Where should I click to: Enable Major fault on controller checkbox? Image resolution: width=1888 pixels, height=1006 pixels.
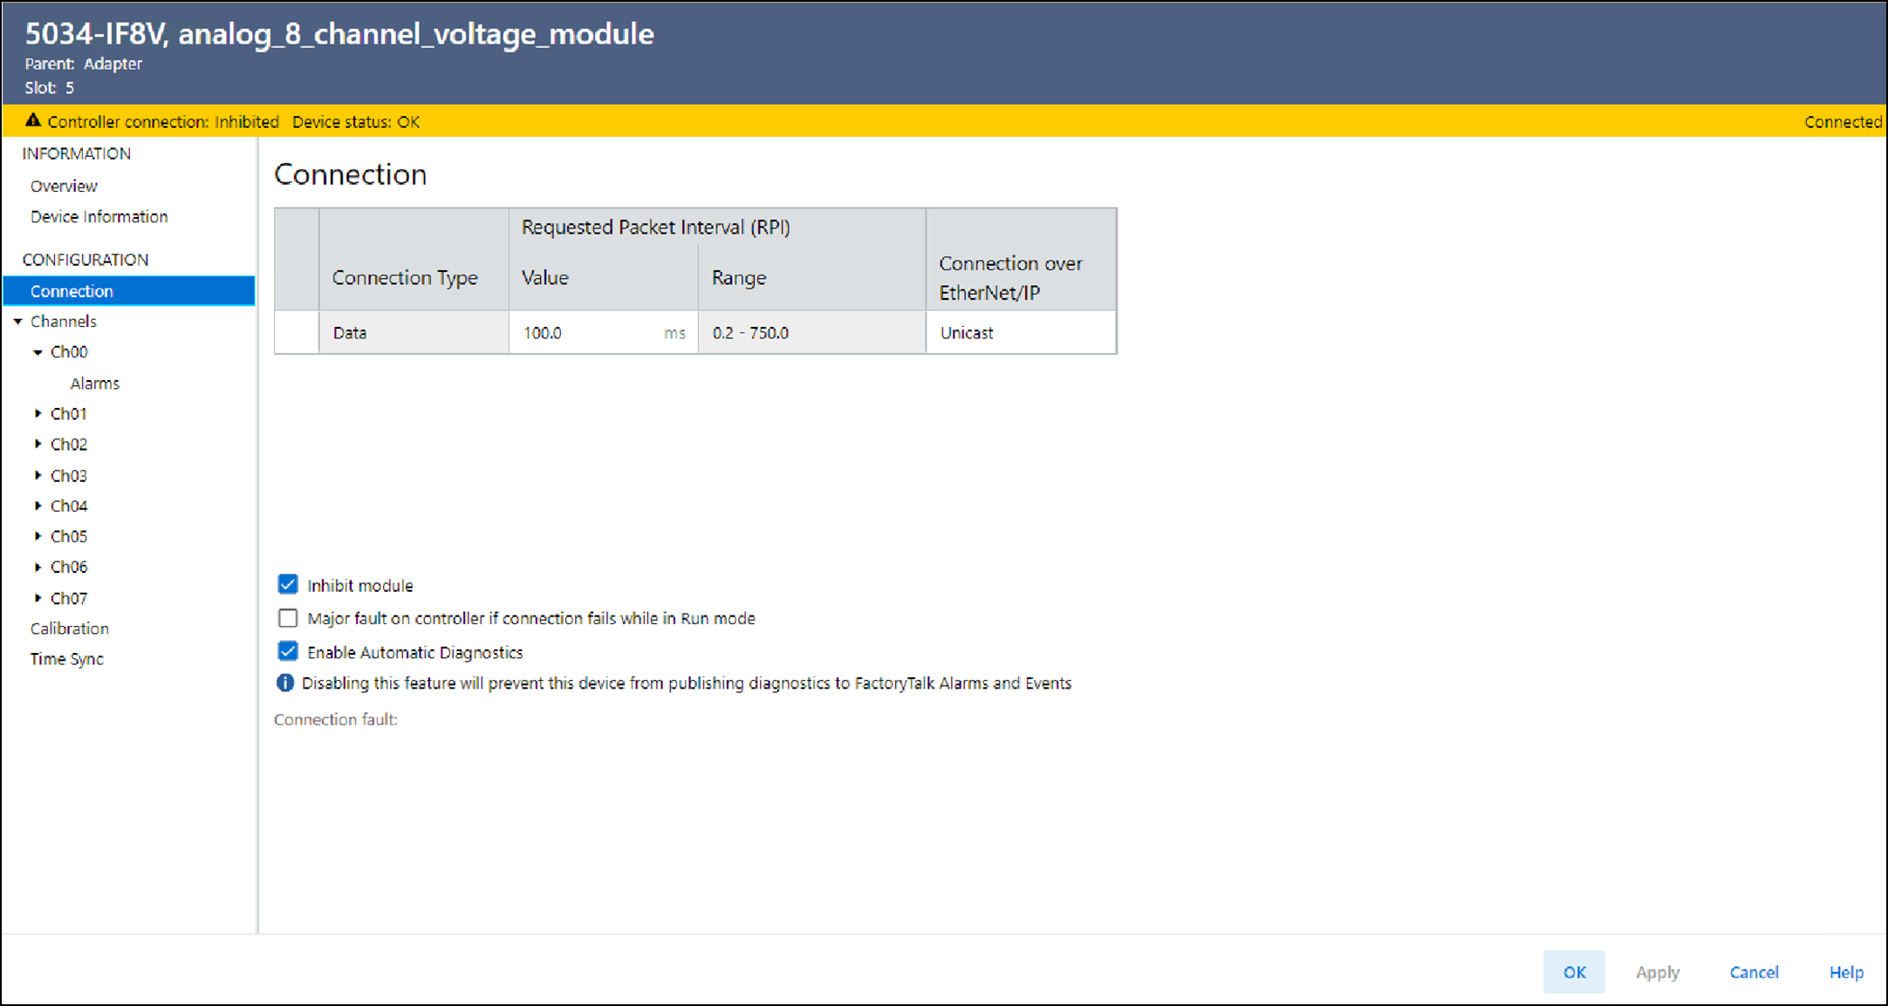pos(288,618)
